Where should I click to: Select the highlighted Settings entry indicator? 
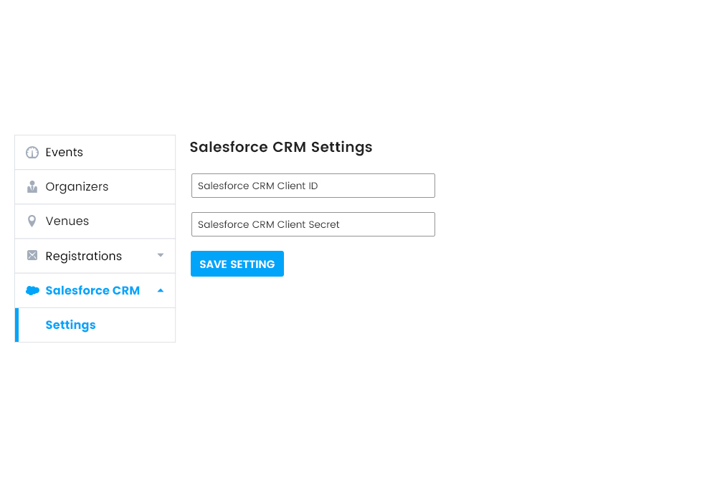click(x=16, y=325)
